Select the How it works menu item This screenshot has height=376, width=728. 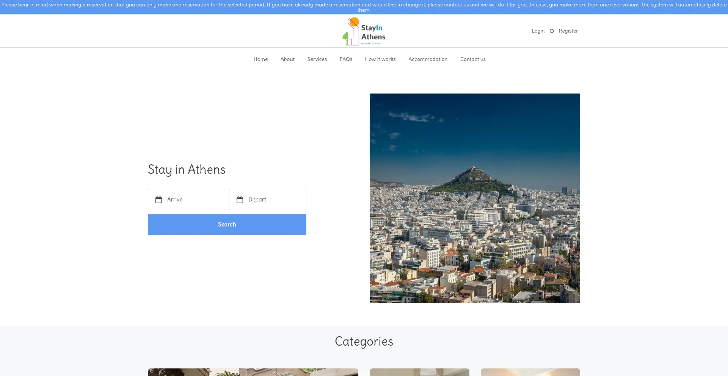(x=380, y=59)
